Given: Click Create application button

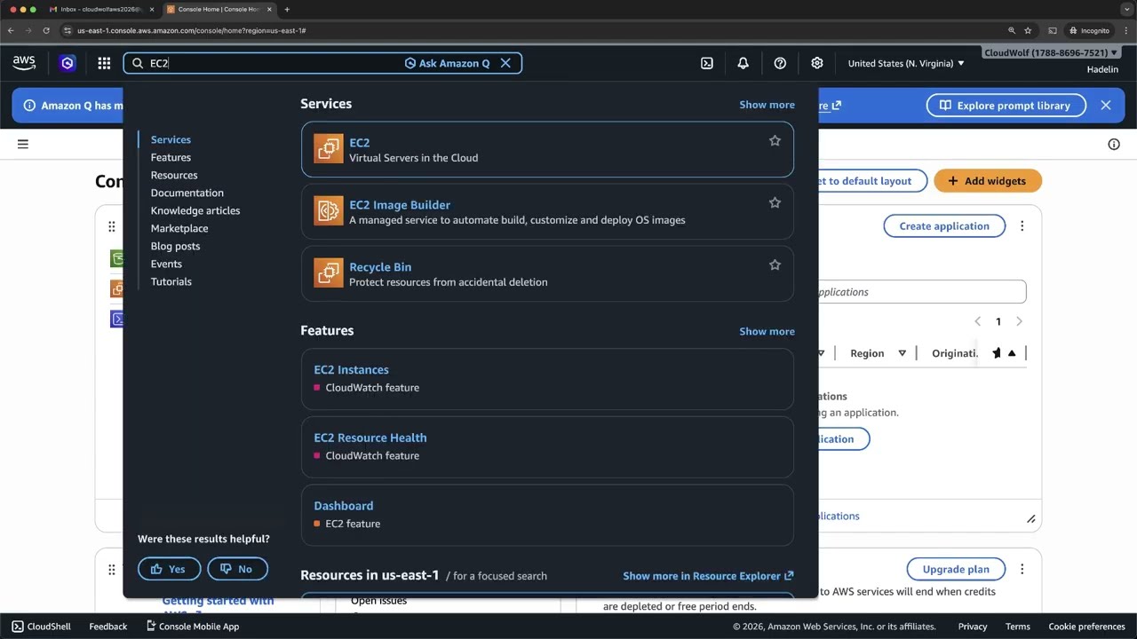Looking at the screenshot, I should pos(944,226).
